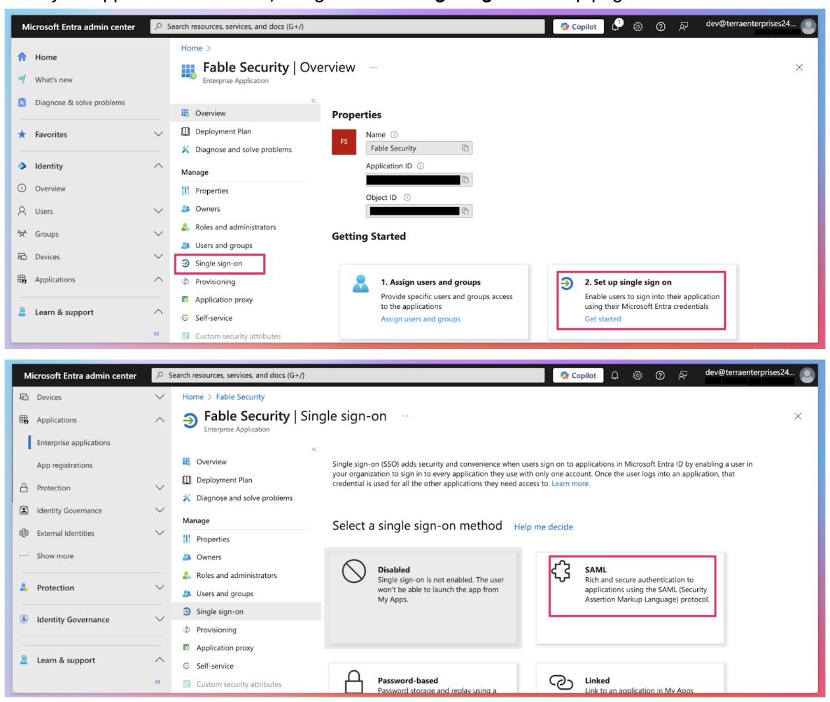
Task: Select Single sign-on in the Overview page menu
Action: pyautogui.click(x=219, y=264)
